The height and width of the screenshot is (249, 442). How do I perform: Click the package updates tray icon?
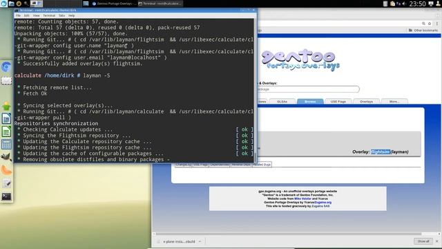[x=393, y=3]
